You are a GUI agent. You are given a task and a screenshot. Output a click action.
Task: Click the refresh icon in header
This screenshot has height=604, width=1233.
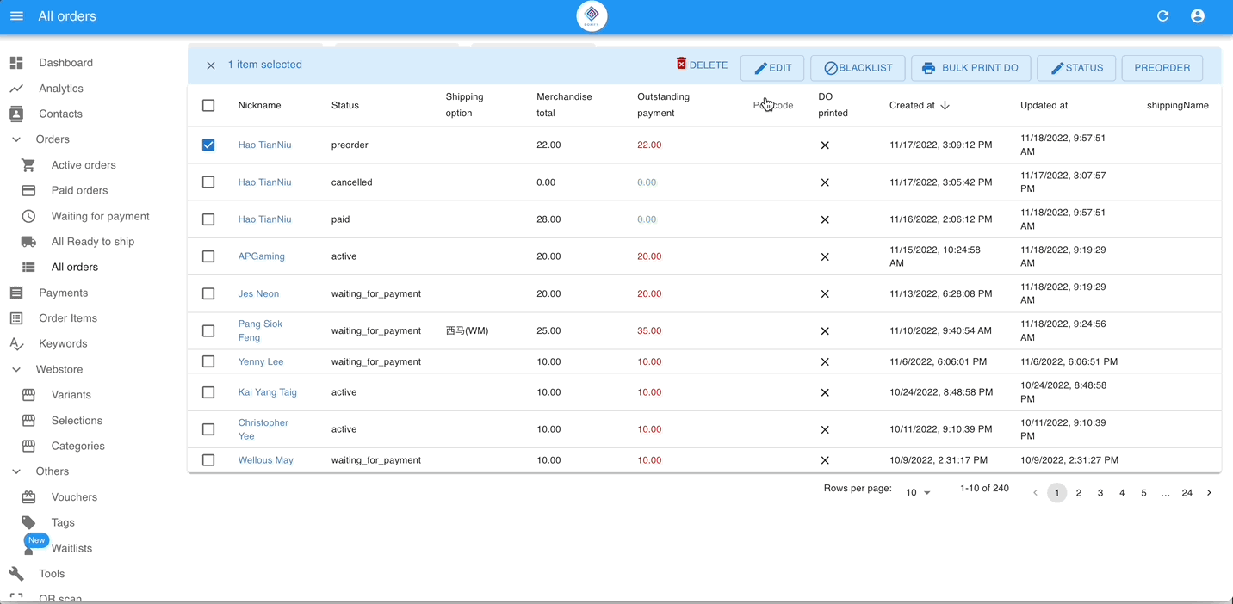click(x=1162, y=16)
